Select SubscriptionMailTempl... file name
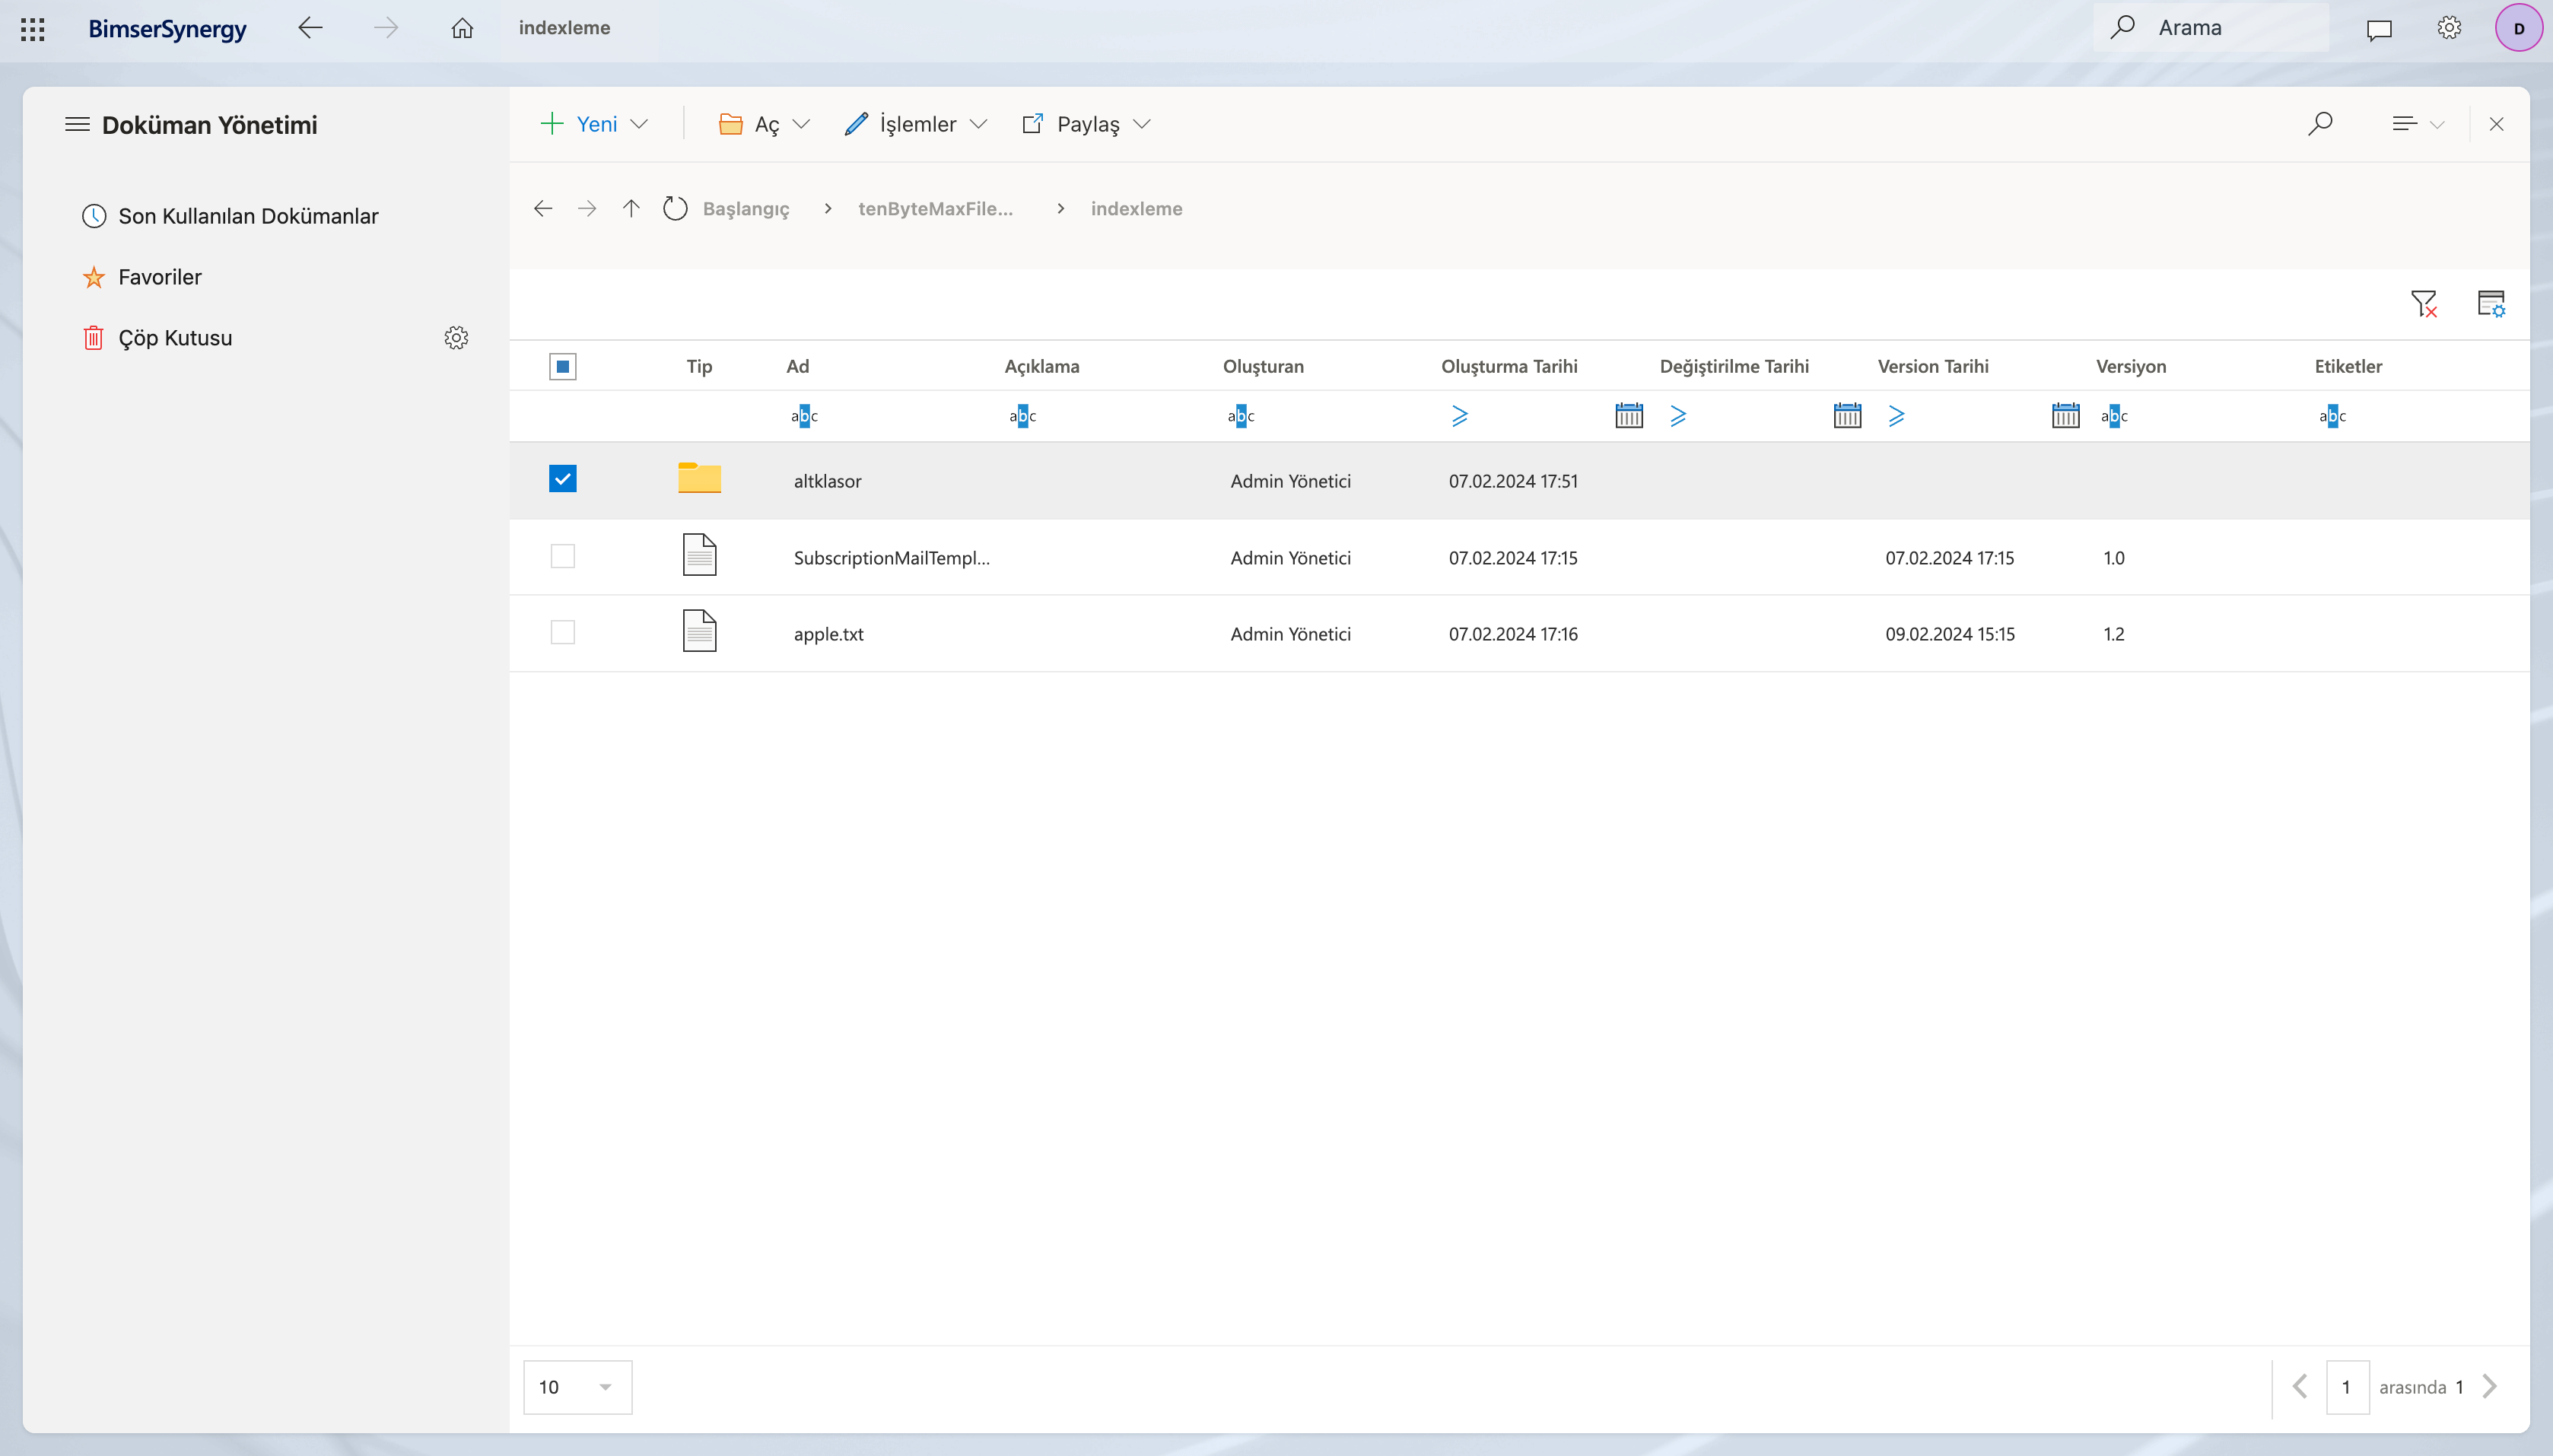Image resolution: width=2553 pixels, height=1456 pixels. pos(892,558)
